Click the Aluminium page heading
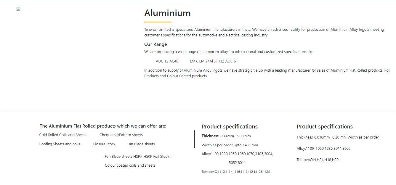Viewport: 396px width, 185px height. (x=167, y=13)
